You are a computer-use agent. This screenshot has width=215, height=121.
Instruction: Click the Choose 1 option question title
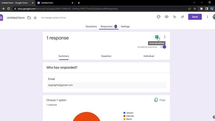click(56, 100)
